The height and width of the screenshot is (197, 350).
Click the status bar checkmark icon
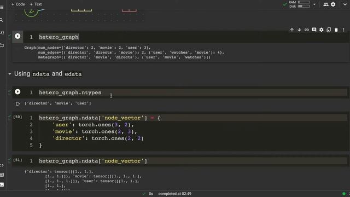click(x=144, y=194)
